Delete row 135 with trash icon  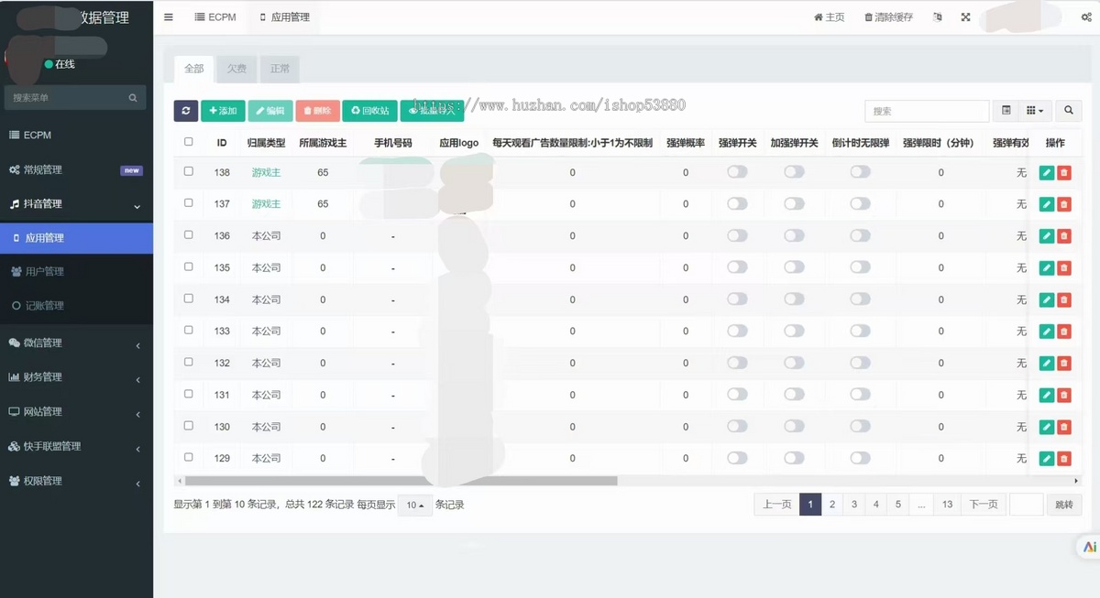coord(1063,268)
